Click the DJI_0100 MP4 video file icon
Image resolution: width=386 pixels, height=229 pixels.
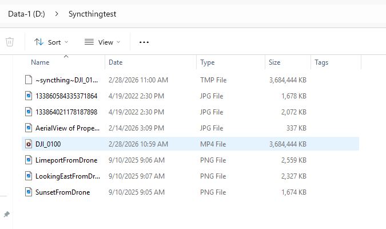coord(28,144)
